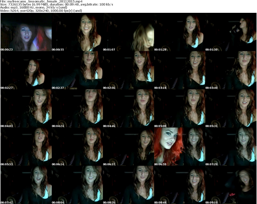Select the thumbnail timestamped 00:09:10

coord(231,185)
